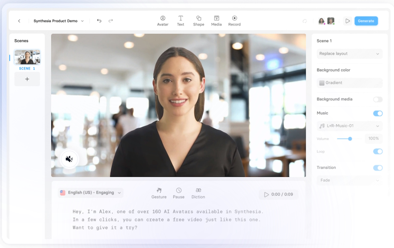Disable the Music toggle
The image size is (394, 248).
tap(377, 113)
